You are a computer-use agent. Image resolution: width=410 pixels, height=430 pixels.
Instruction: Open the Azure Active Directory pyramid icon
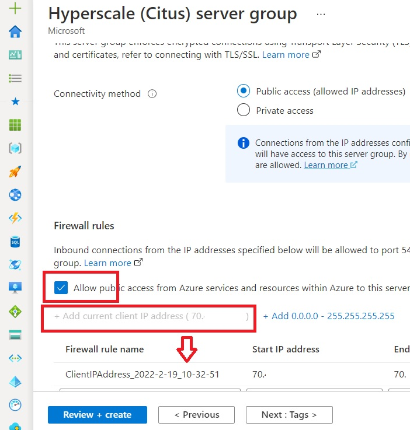pos(15,382)
